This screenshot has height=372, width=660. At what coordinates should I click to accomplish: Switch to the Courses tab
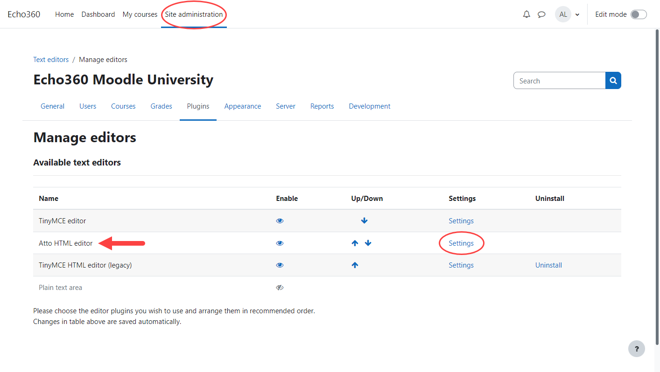pos(123,106)
